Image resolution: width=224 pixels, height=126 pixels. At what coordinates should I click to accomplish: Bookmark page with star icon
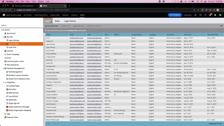point(198,10)
